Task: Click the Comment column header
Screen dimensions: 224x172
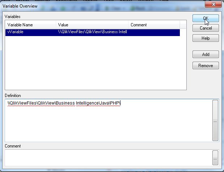Action: tap(154, 25)
